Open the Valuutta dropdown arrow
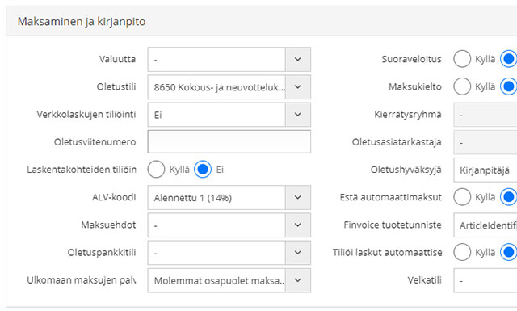Screen dimensions: 517x311 click(x=298, y=59)
